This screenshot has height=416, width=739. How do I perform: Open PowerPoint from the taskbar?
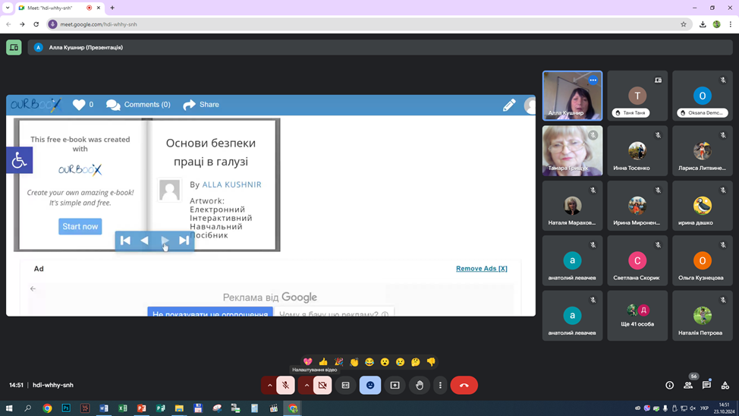(x=141, y=408)
